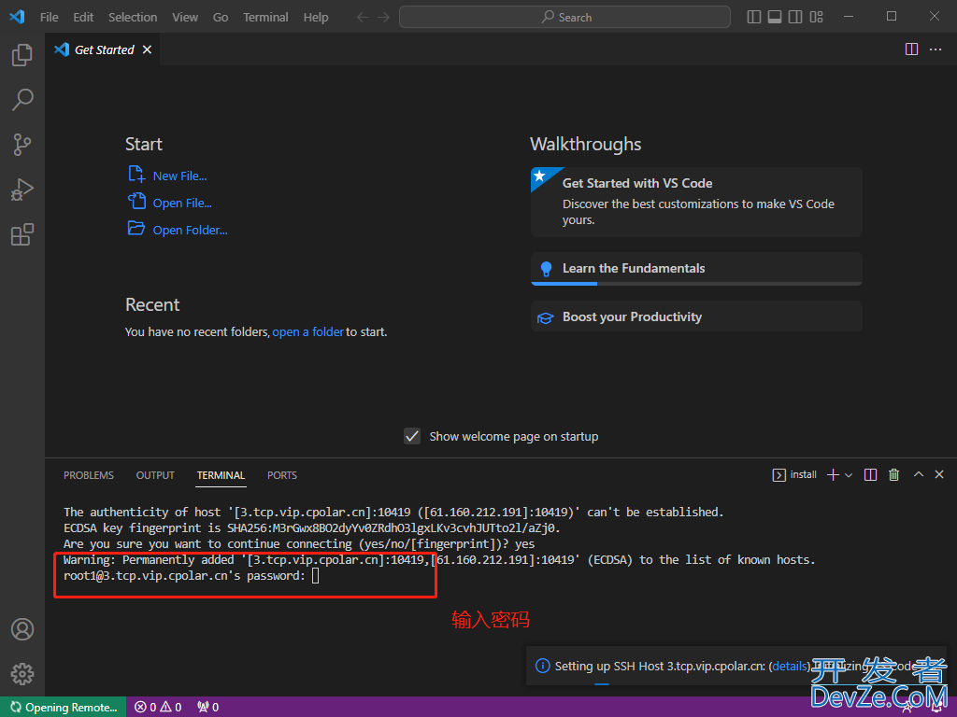Viewport: 957px width, 717px height.
Task: Open the Go menu
Action: pyautogui.click(x=221, y=17)
